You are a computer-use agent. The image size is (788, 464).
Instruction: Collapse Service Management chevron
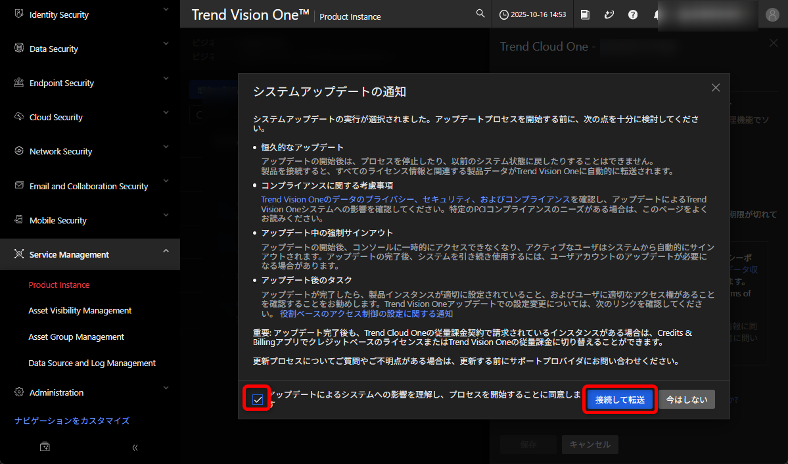click(x=166, y=250)
